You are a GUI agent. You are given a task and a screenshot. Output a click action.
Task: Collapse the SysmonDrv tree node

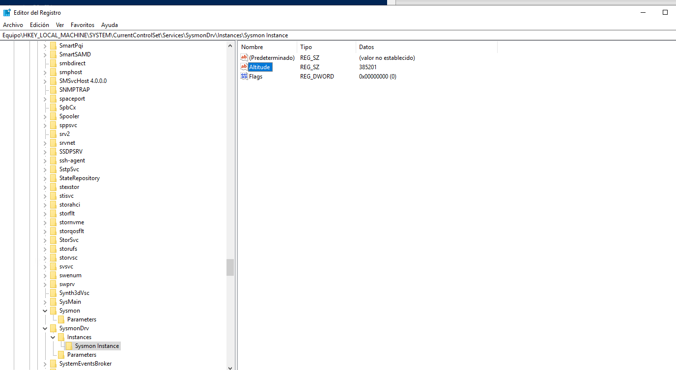pos(45,328)
